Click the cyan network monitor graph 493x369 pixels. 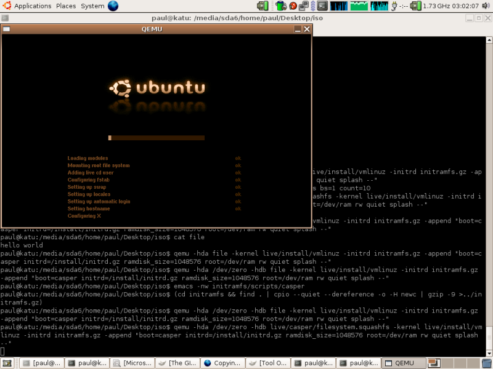coord(379,6)
